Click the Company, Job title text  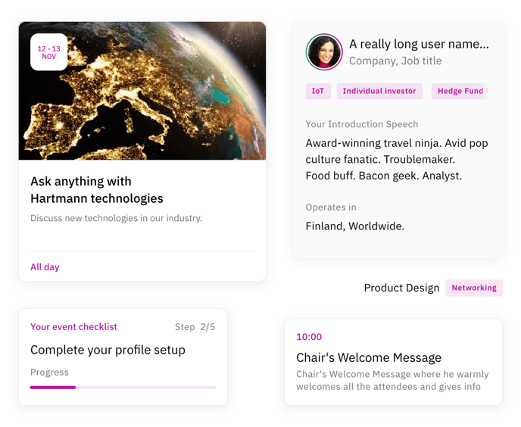coord(395,61)
